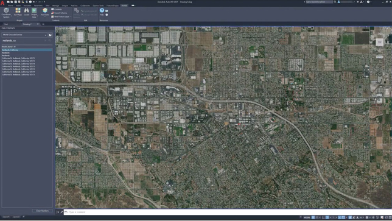The width and height of the screenshot is (392, 221).
Task: Switch to the Start file tab
Action: pyautogui.click(x=6, y=24)
